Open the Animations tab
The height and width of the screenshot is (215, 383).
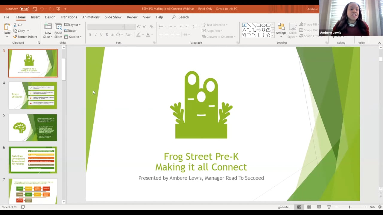pyautogui.click(x=91, y=17)
